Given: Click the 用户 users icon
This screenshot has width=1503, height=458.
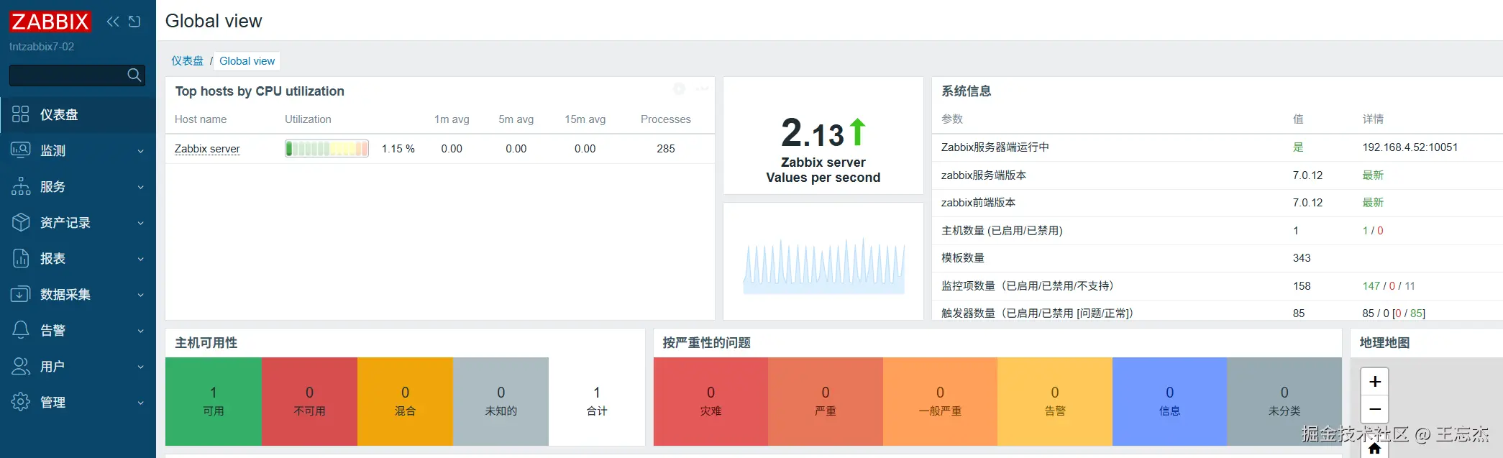Looking at the screenshot, I should click(x=21, y=366).
